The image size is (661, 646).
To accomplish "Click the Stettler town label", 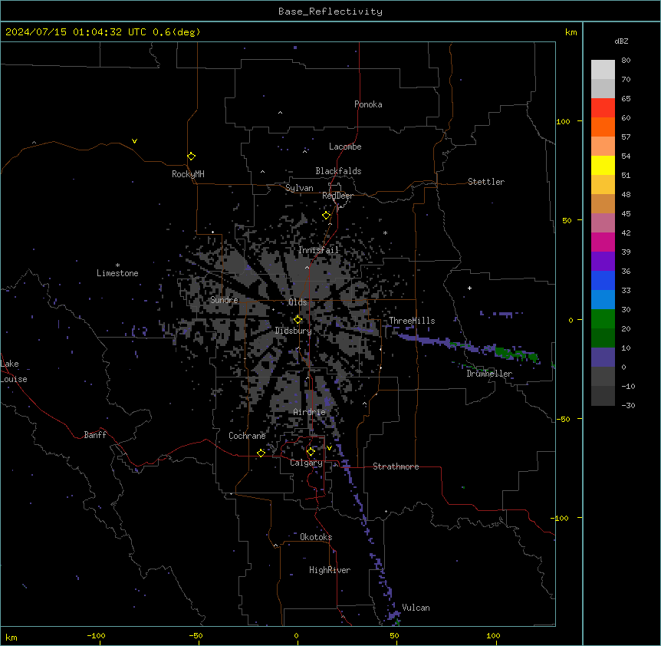I will [486, 182].
